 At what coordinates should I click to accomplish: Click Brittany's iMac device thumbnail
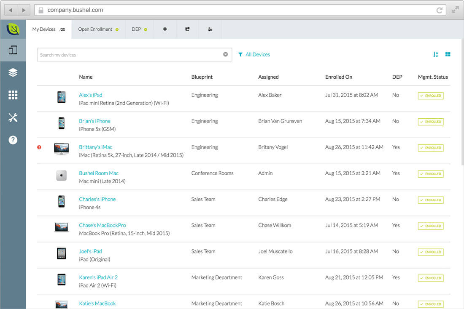[x=62, y=149]
